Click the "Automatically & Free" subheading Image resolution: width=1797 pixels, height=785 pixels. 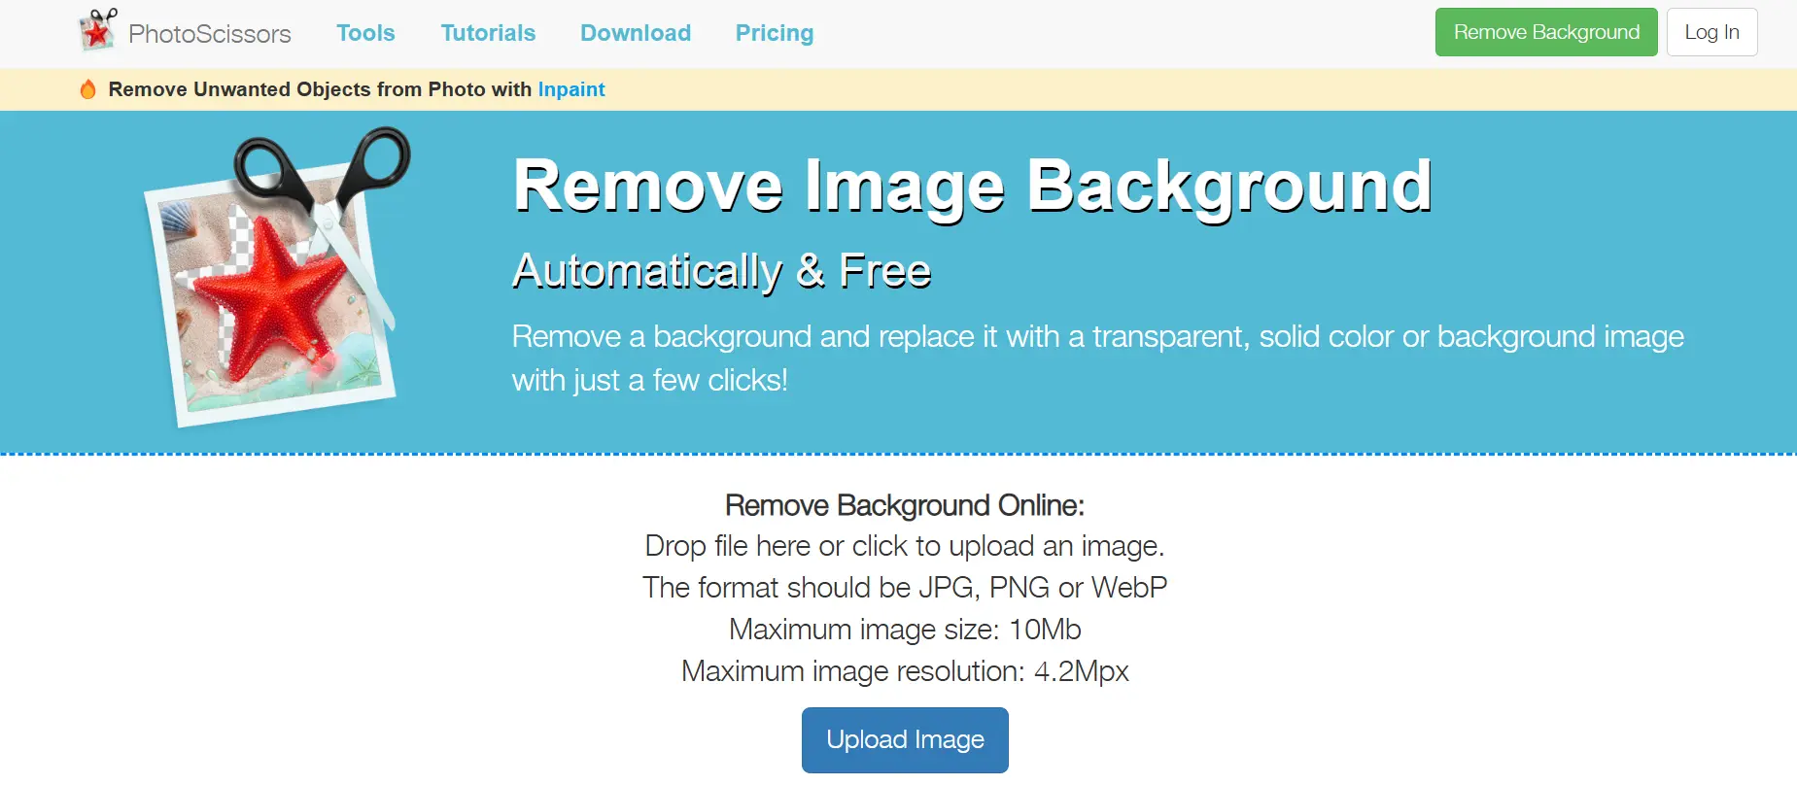coord(722,271)
